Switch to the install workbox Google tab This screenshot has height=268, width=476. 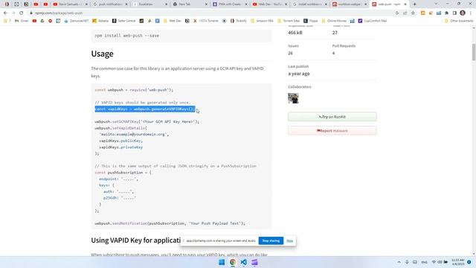pos(309,4)
